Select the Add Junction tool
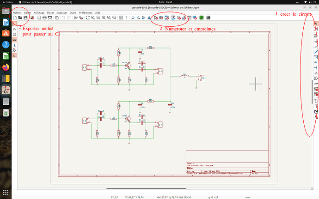Screen dimensions: 319x199 pos(316,68)
